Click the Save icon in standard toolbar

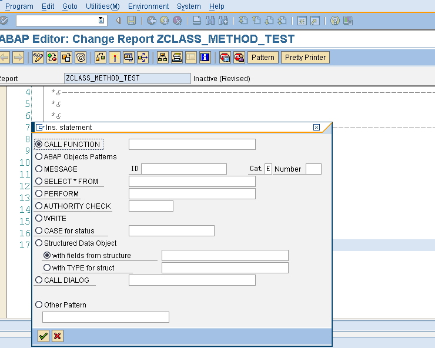pyautogui.click(x=131, y=21)
